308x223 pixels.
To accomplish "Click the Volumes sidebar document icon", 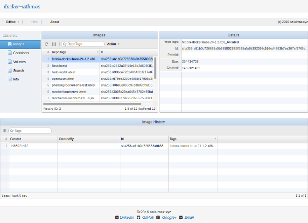I will pos(10,61).
